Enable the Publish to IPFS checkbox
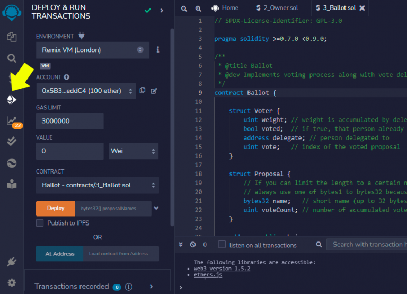 click(40, 223)
